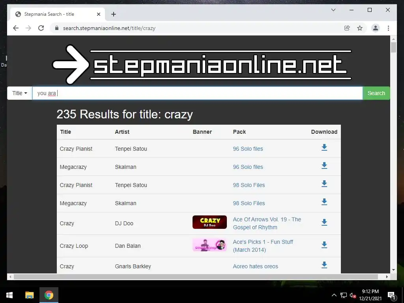
Task: Click the scroll up arrow
Action: pyautogui.click(x=393, y=39)
